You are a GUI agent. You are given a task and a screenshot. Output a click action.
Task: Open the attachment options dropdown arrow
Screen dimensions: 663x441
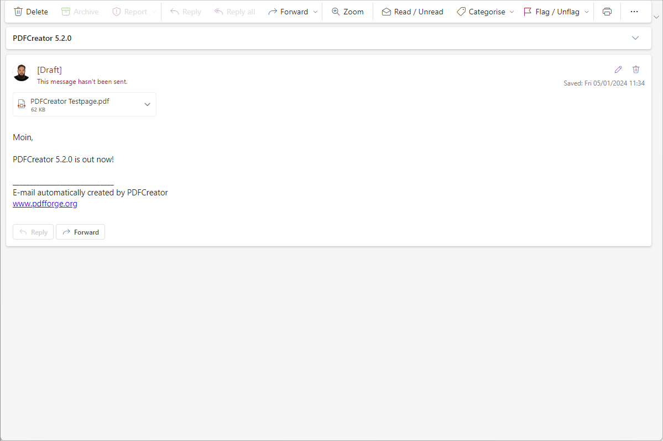coord(147,104)
